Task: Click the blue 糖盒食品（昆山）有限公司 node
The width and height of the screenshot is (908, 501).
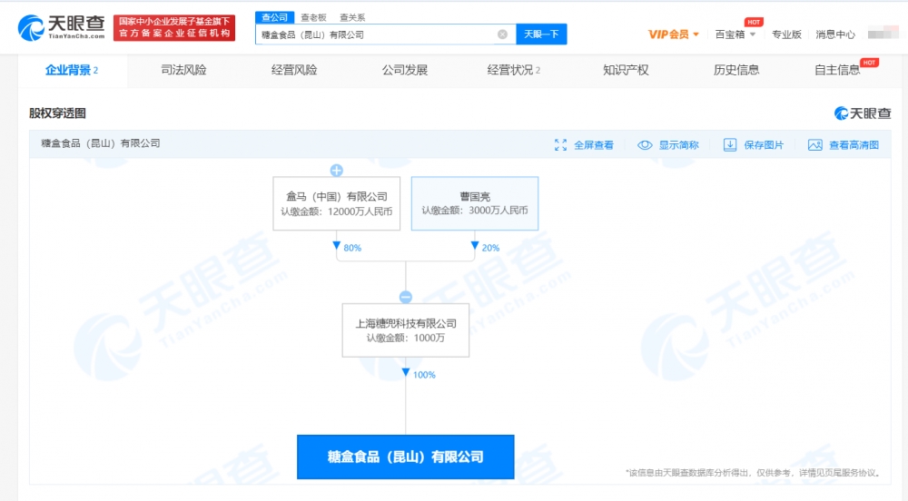Action: [x=405, y=457]
